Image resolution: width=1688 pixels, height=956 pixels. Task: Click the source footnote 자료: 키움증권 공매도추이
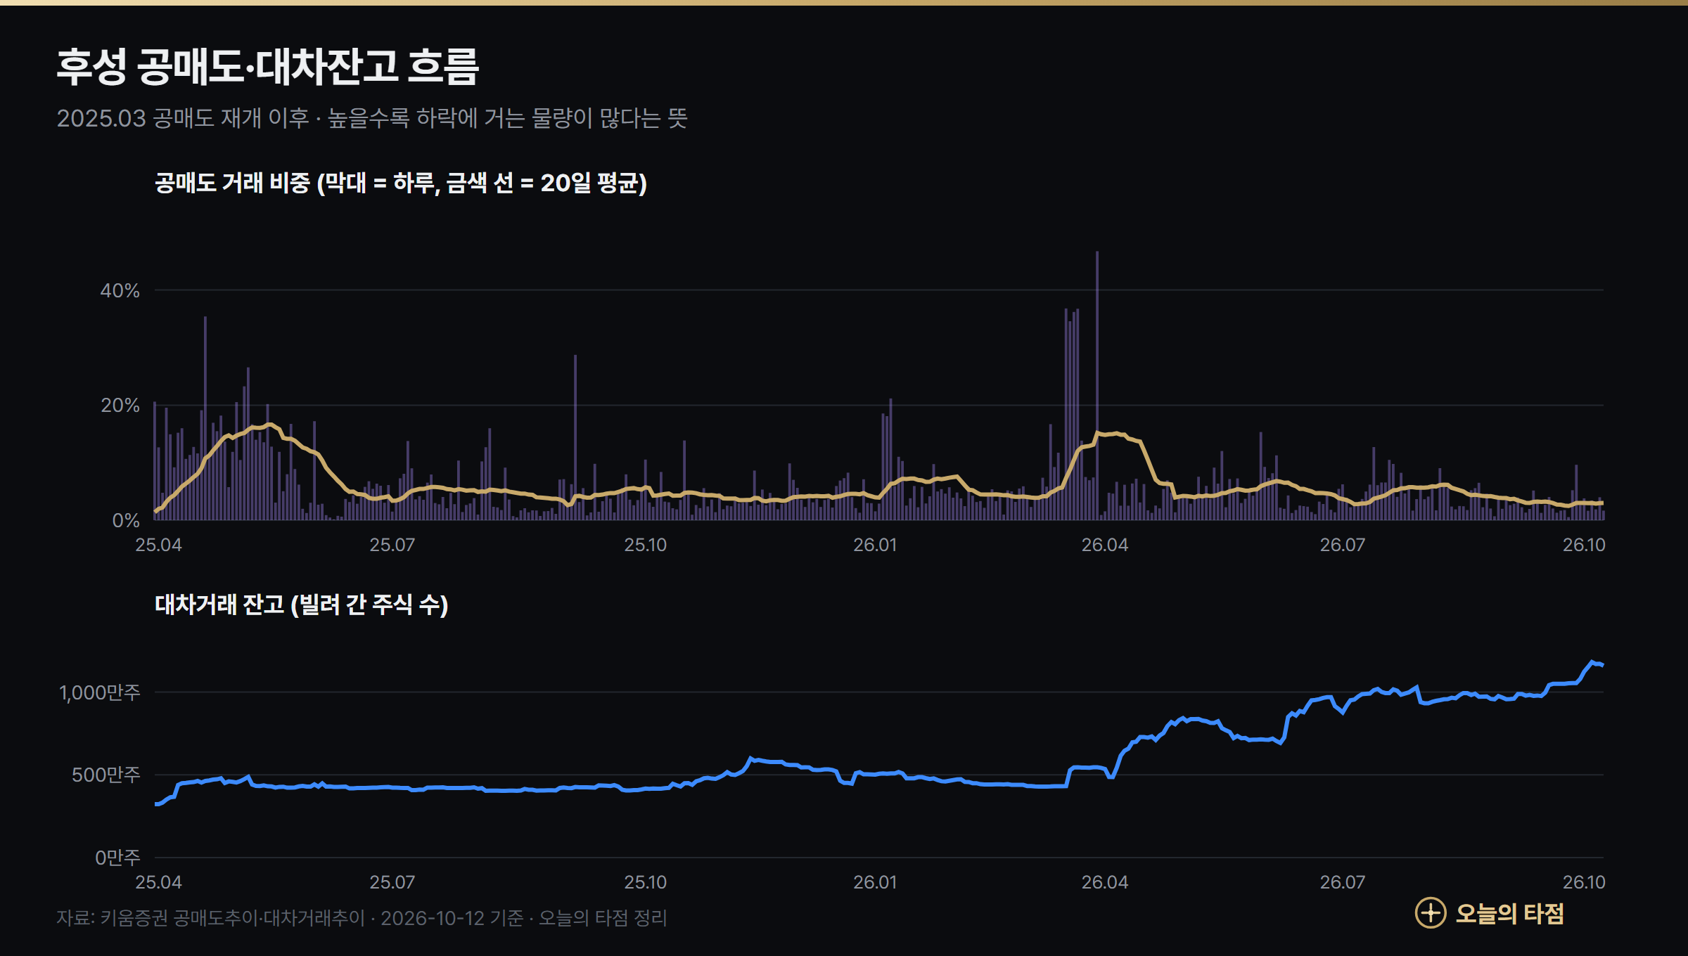pos(362,918)
